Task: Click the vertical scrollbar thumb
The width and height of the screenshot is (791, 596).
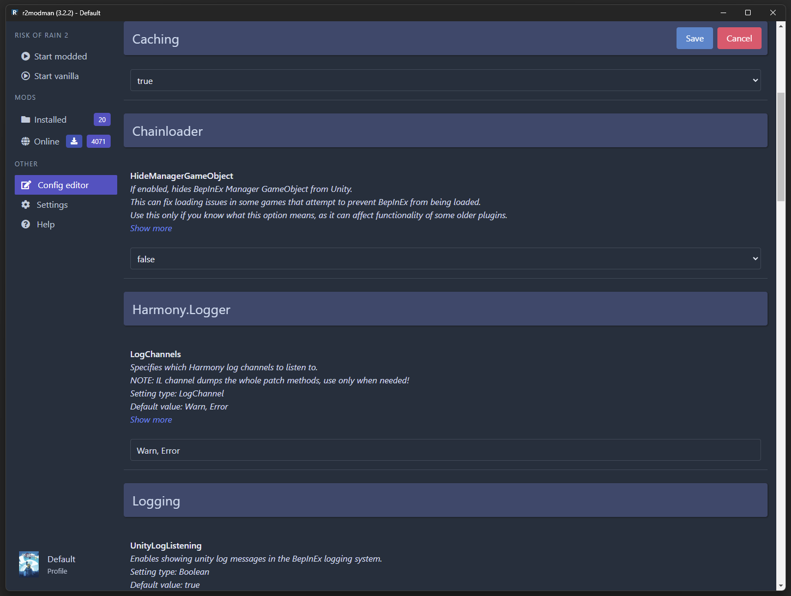Action: coord(781,147)
